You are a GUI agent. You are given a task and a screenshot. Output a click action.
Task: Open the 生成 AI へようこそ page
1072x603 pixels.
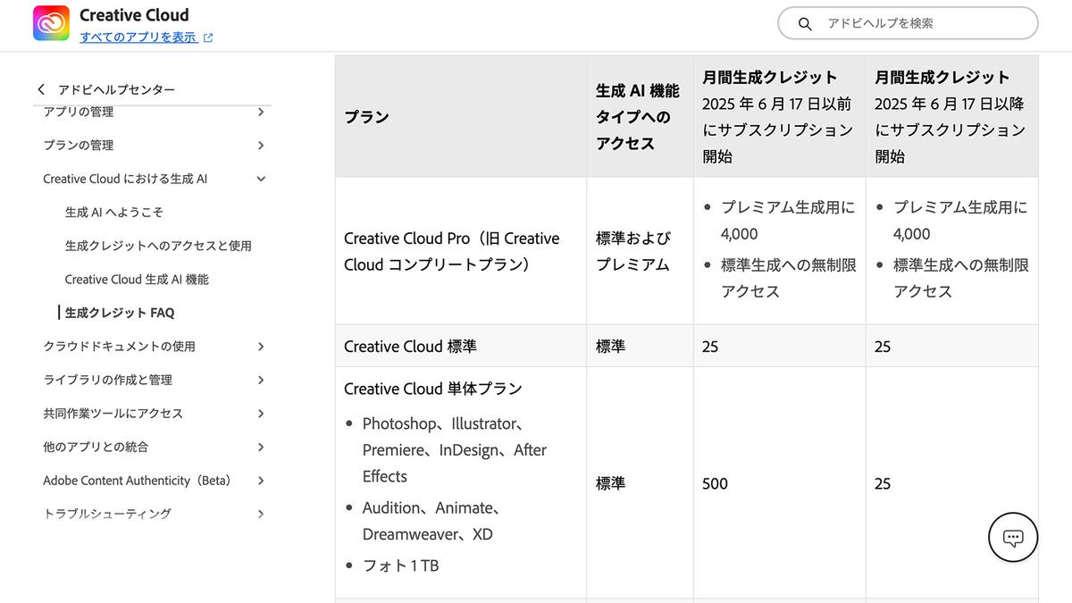tap(113, 213)
